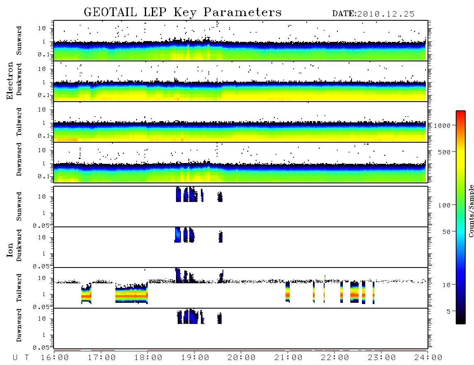Click the Ion 'Duskward' panel label
This screenshot has height=365, width=474.
pos(19,245)
